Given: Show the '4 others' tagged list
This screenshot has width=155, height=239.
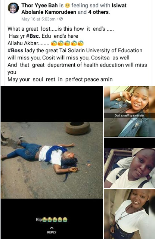Looking at the screenshot, I should tap(99, 12).
